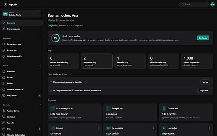Open Lista de exclusión blocked icon
217x136 pixels.
4,56
